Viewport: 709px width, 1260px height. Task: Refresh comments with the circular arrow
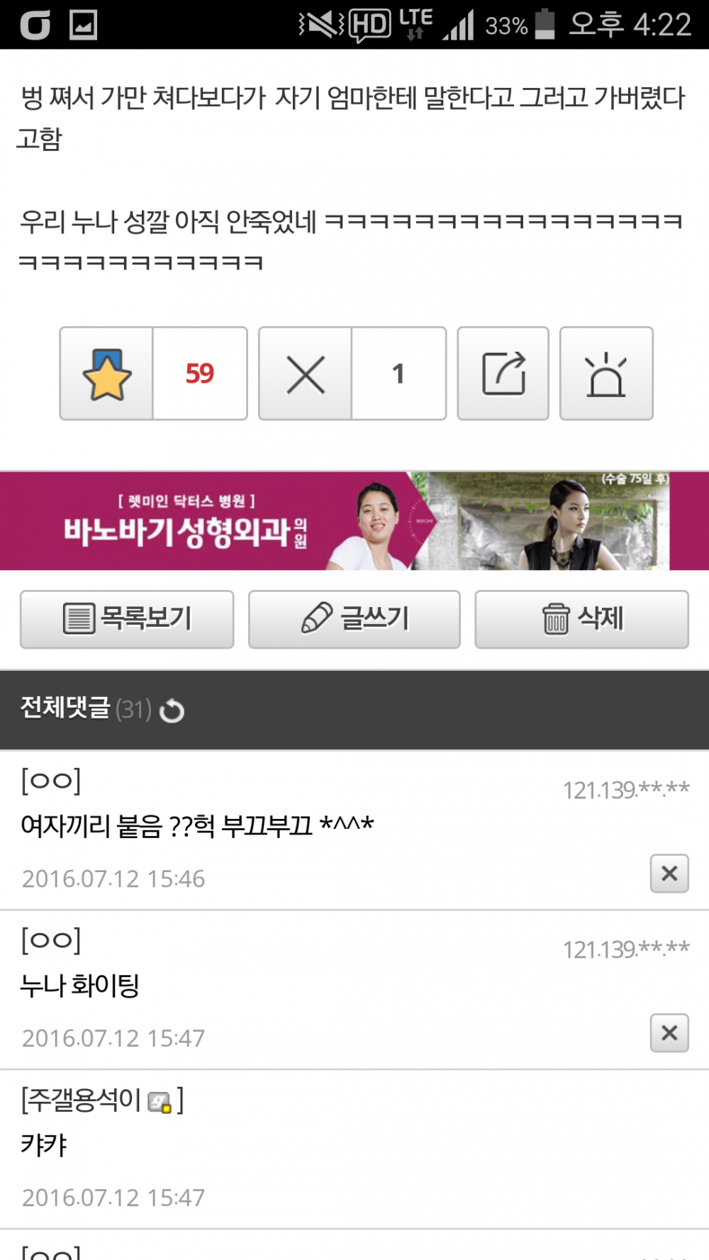(x=172, y=710)
